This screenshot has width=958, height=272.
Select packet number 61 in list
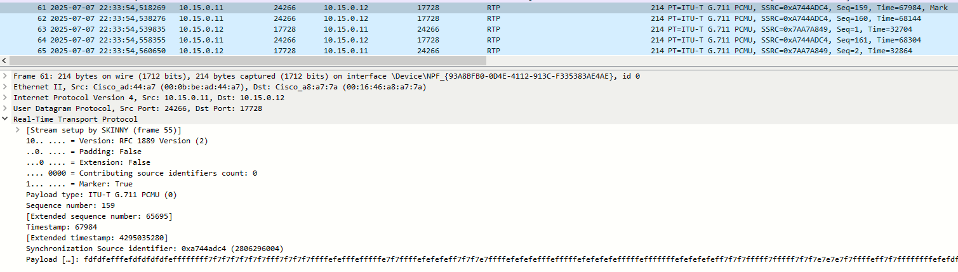[479, 8]
